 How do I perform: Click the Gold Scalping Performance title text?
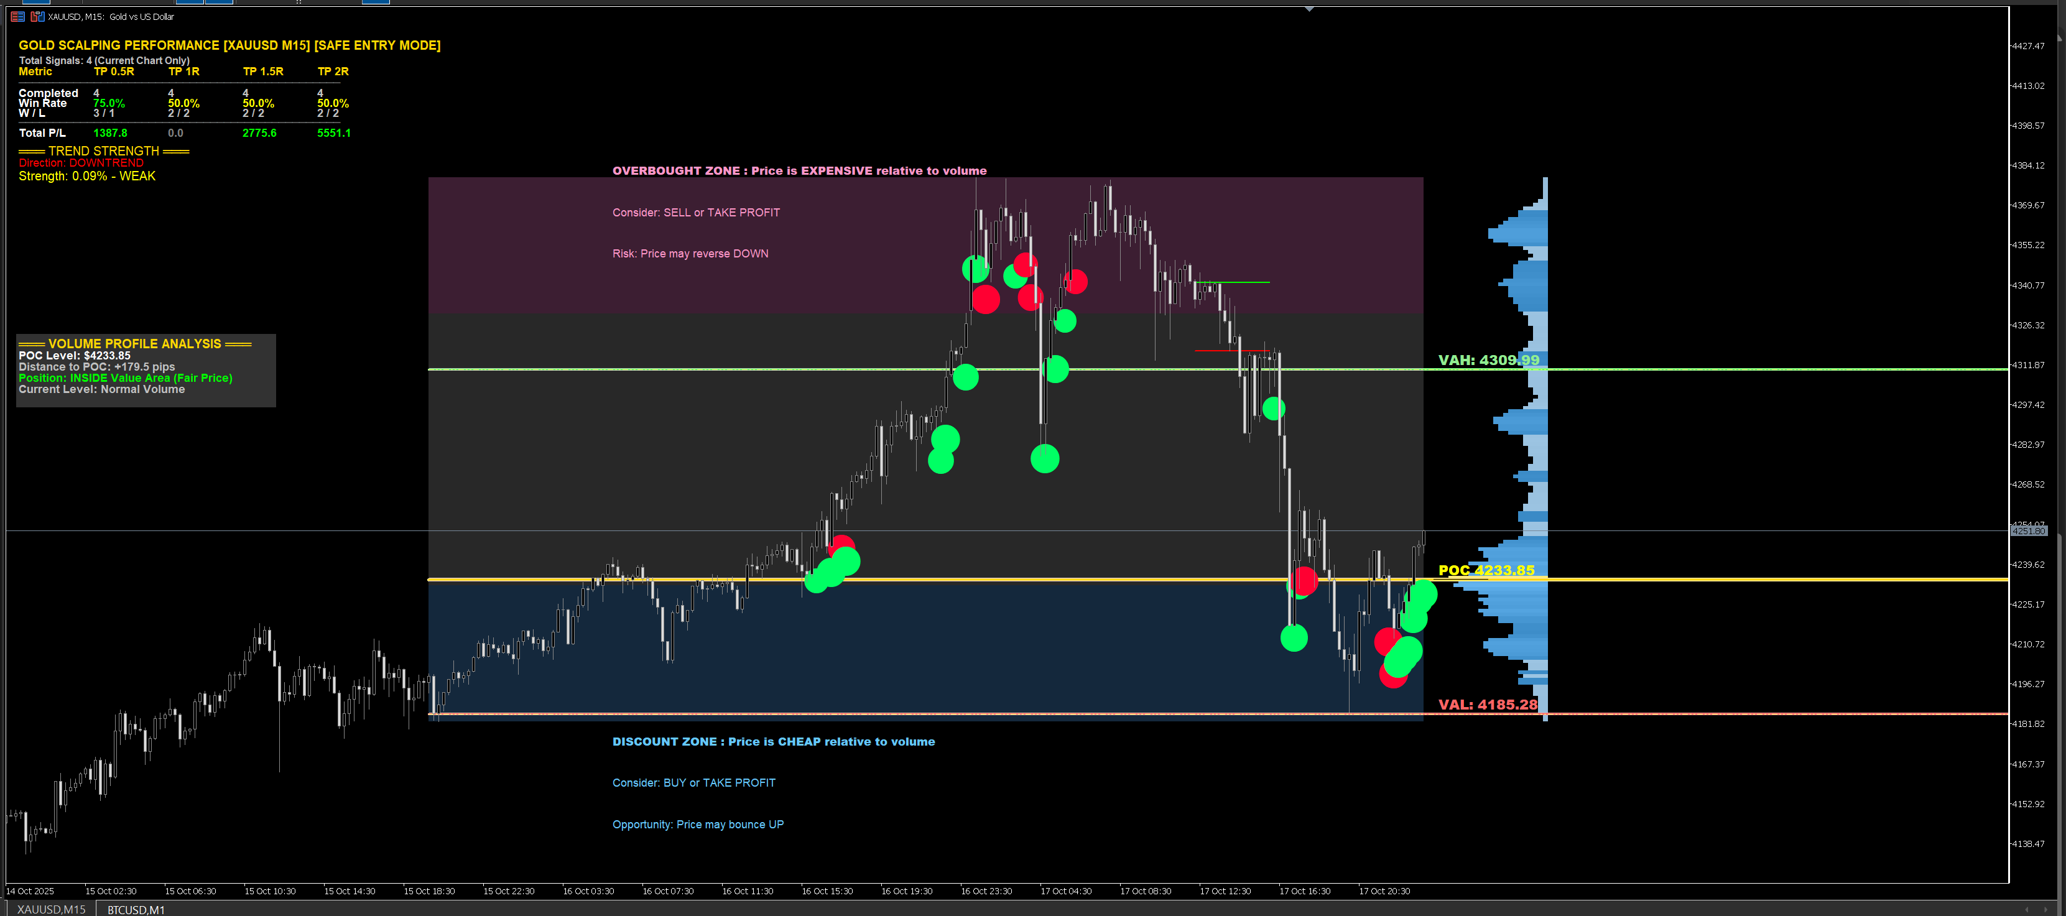click(x=229, y=45)
